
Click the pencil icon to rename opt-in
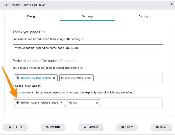pos(43,5)
